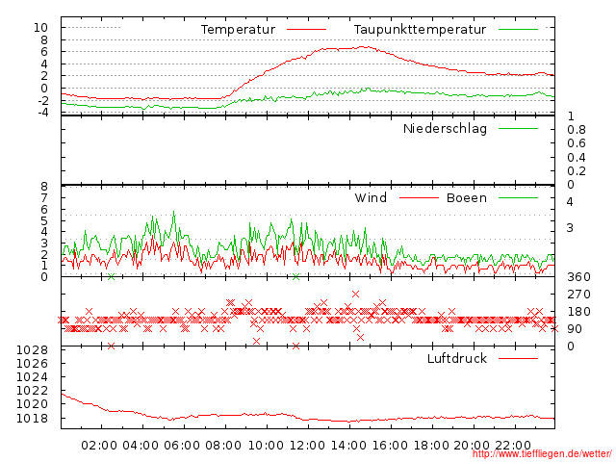Click the 1028 pressure axis value
This screenshot has width=616, height=462.
tap(32, 350)
